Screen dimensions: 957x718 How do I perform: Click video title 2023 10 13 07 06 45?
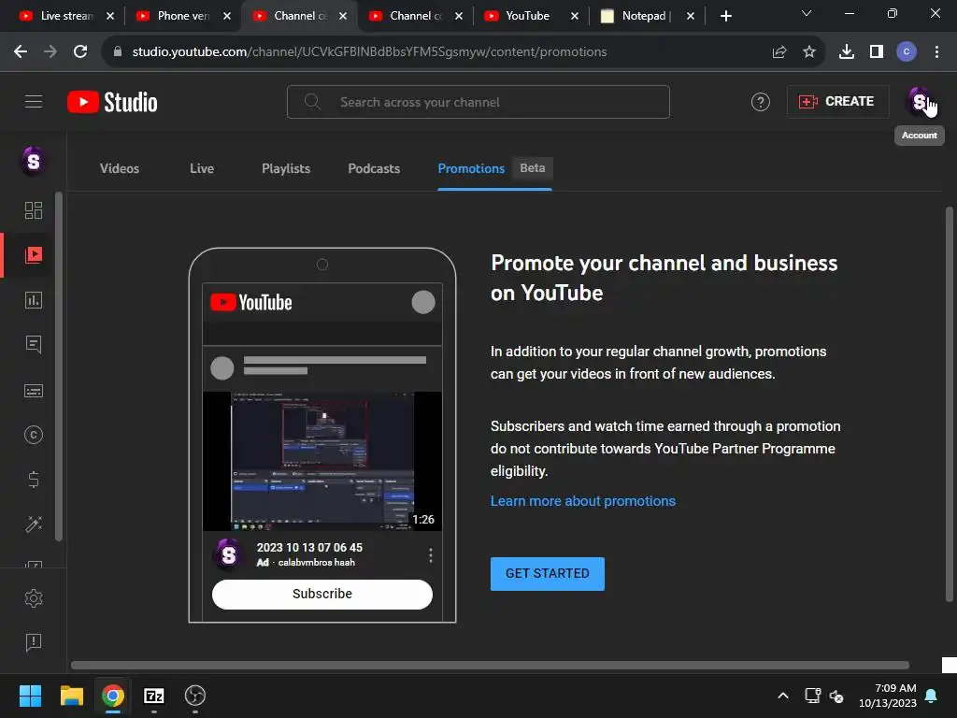tap(309, 548)
